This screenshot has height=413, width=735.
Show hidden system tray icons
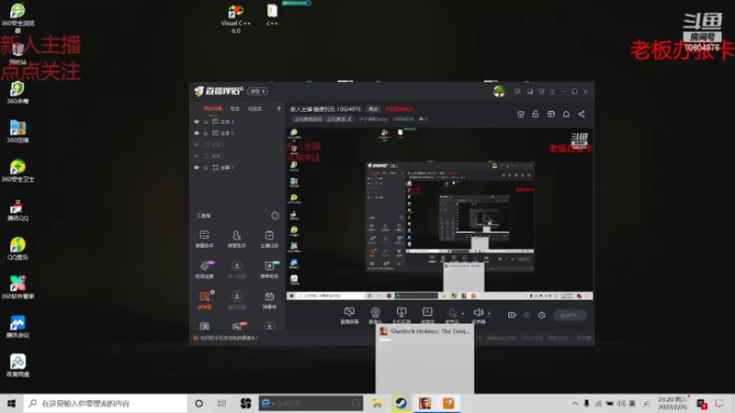[575, 403]
